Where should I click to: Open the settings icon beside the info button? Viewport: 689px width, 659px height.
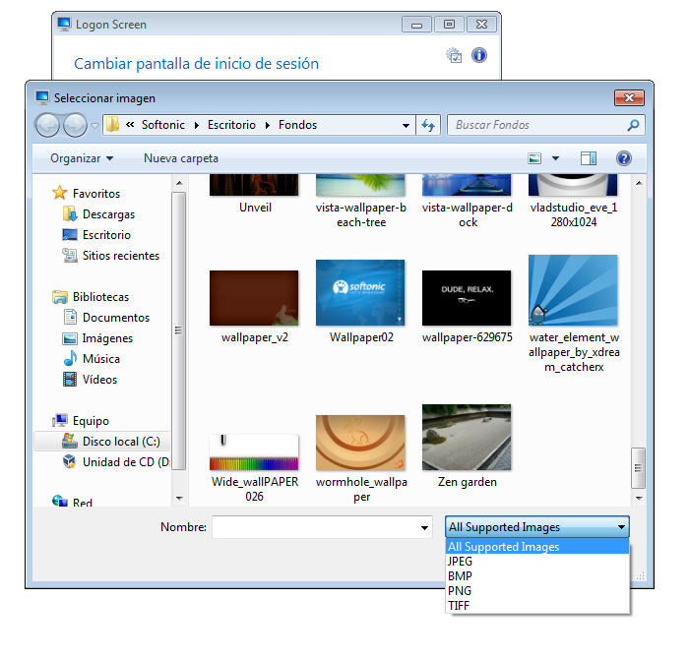point(454,56)
